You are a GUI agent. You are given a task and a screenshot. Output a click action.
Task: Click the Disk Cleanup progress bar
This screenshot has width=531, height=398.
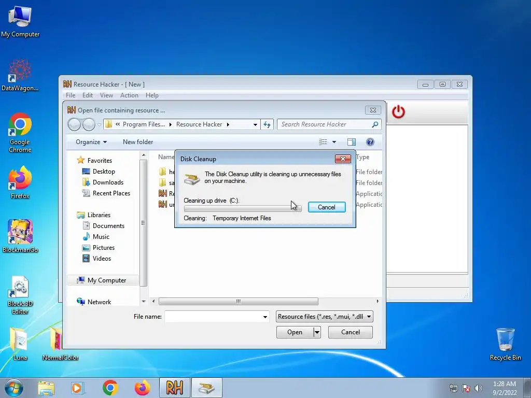click(243, 208)
